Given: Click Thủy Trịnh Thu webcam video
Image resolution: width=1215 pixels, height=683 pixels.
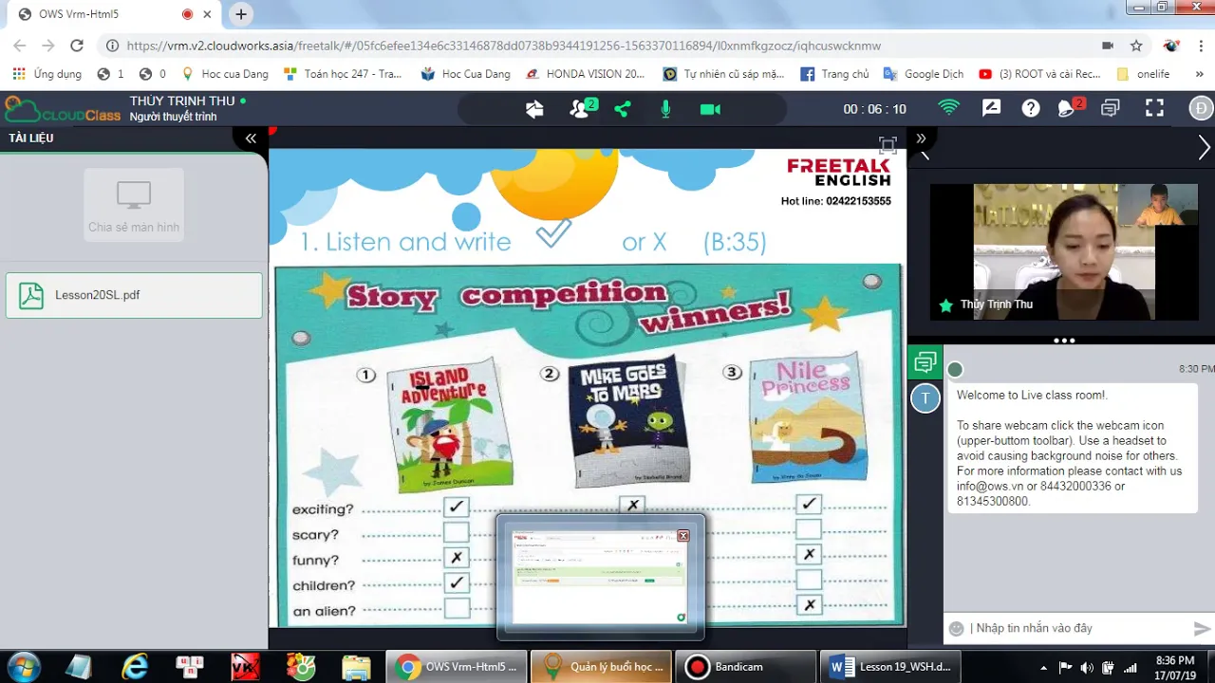Looking at the screenshot, I should click(1064, 251).
